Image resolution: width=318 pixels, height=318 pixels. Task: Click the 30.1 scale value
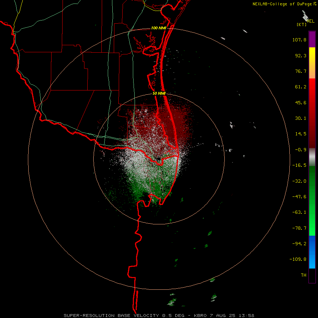(x=301, y=118)
